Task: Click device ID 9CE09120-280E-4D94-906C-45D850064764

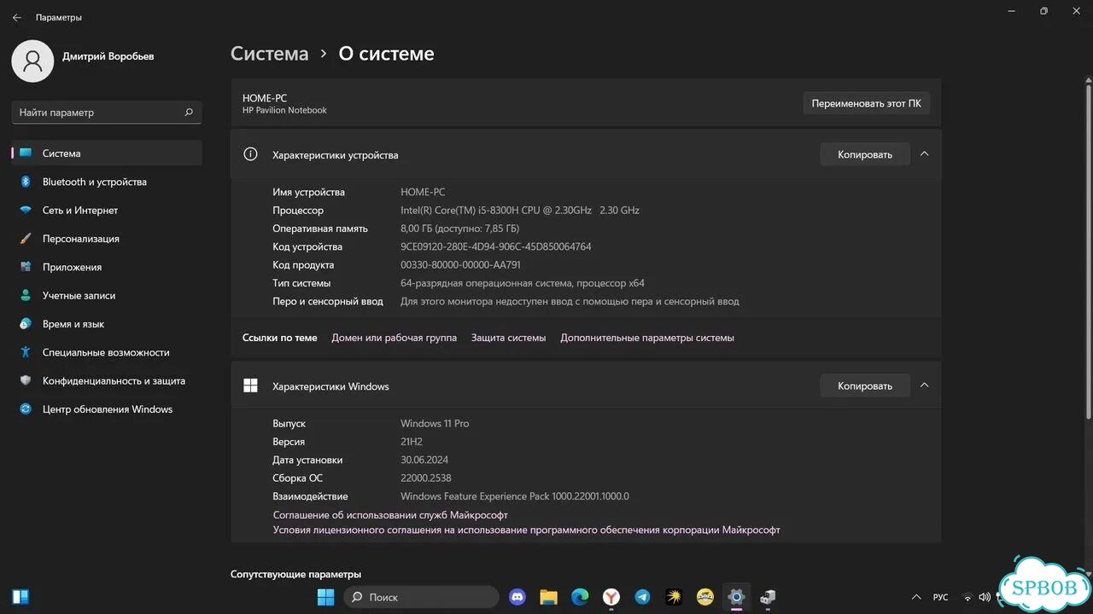Action: pos(495,246)
